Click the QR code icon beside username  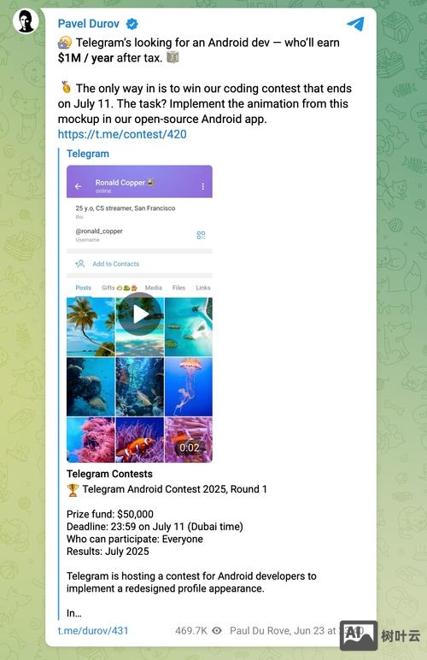(201, 235)
